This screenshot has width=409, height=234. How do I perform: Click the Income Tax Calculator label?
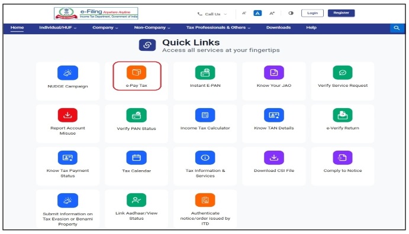point(205,128)
